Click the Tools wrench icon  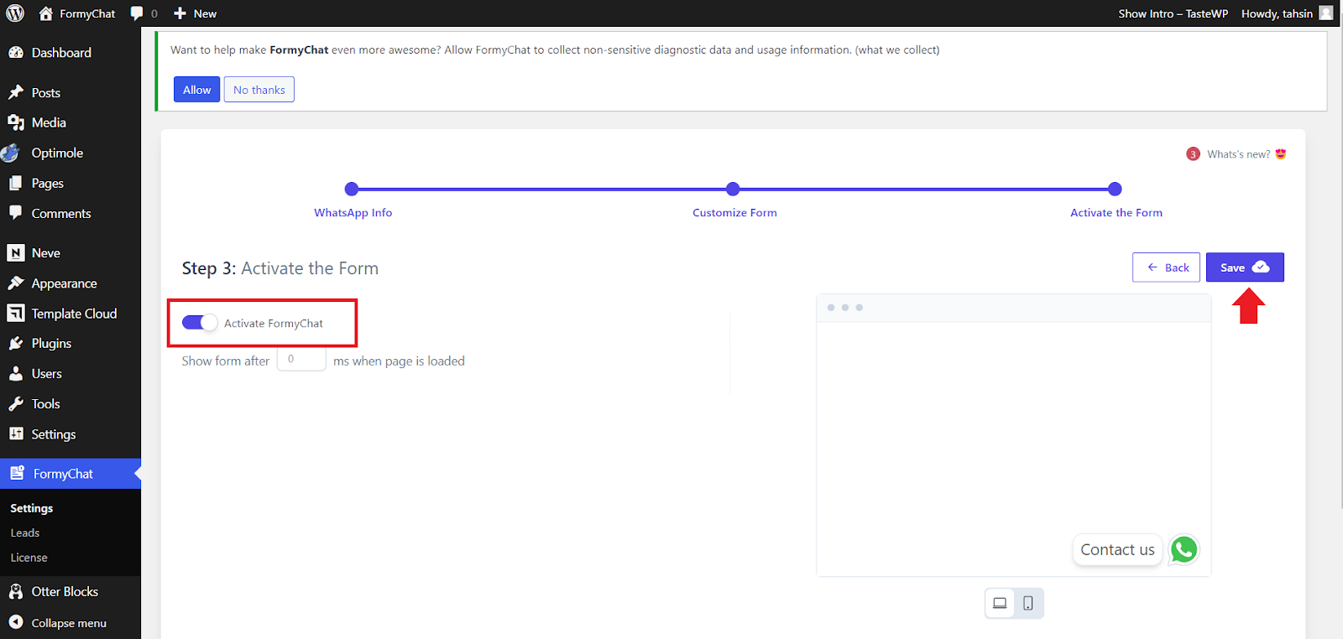pyautogui.click(x=16, y=403)
